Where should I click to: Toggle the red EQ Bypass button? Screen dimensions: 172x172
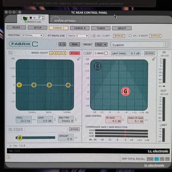pos(74,53)
